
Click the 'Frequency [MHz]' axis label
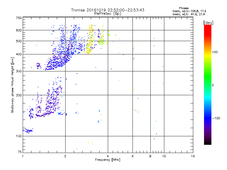click(108, 160)
